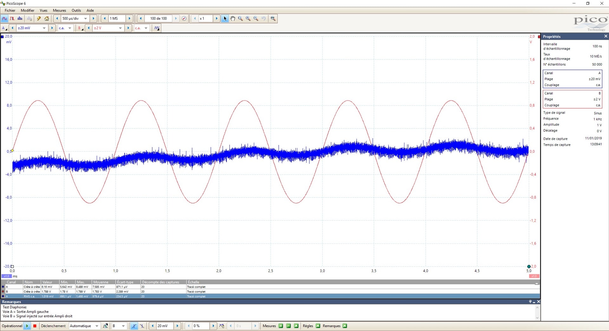Viewport: 609px width, 331px height.
Task: Open Channel A ±20 mV range dropdown
Action: pos(44,28)
